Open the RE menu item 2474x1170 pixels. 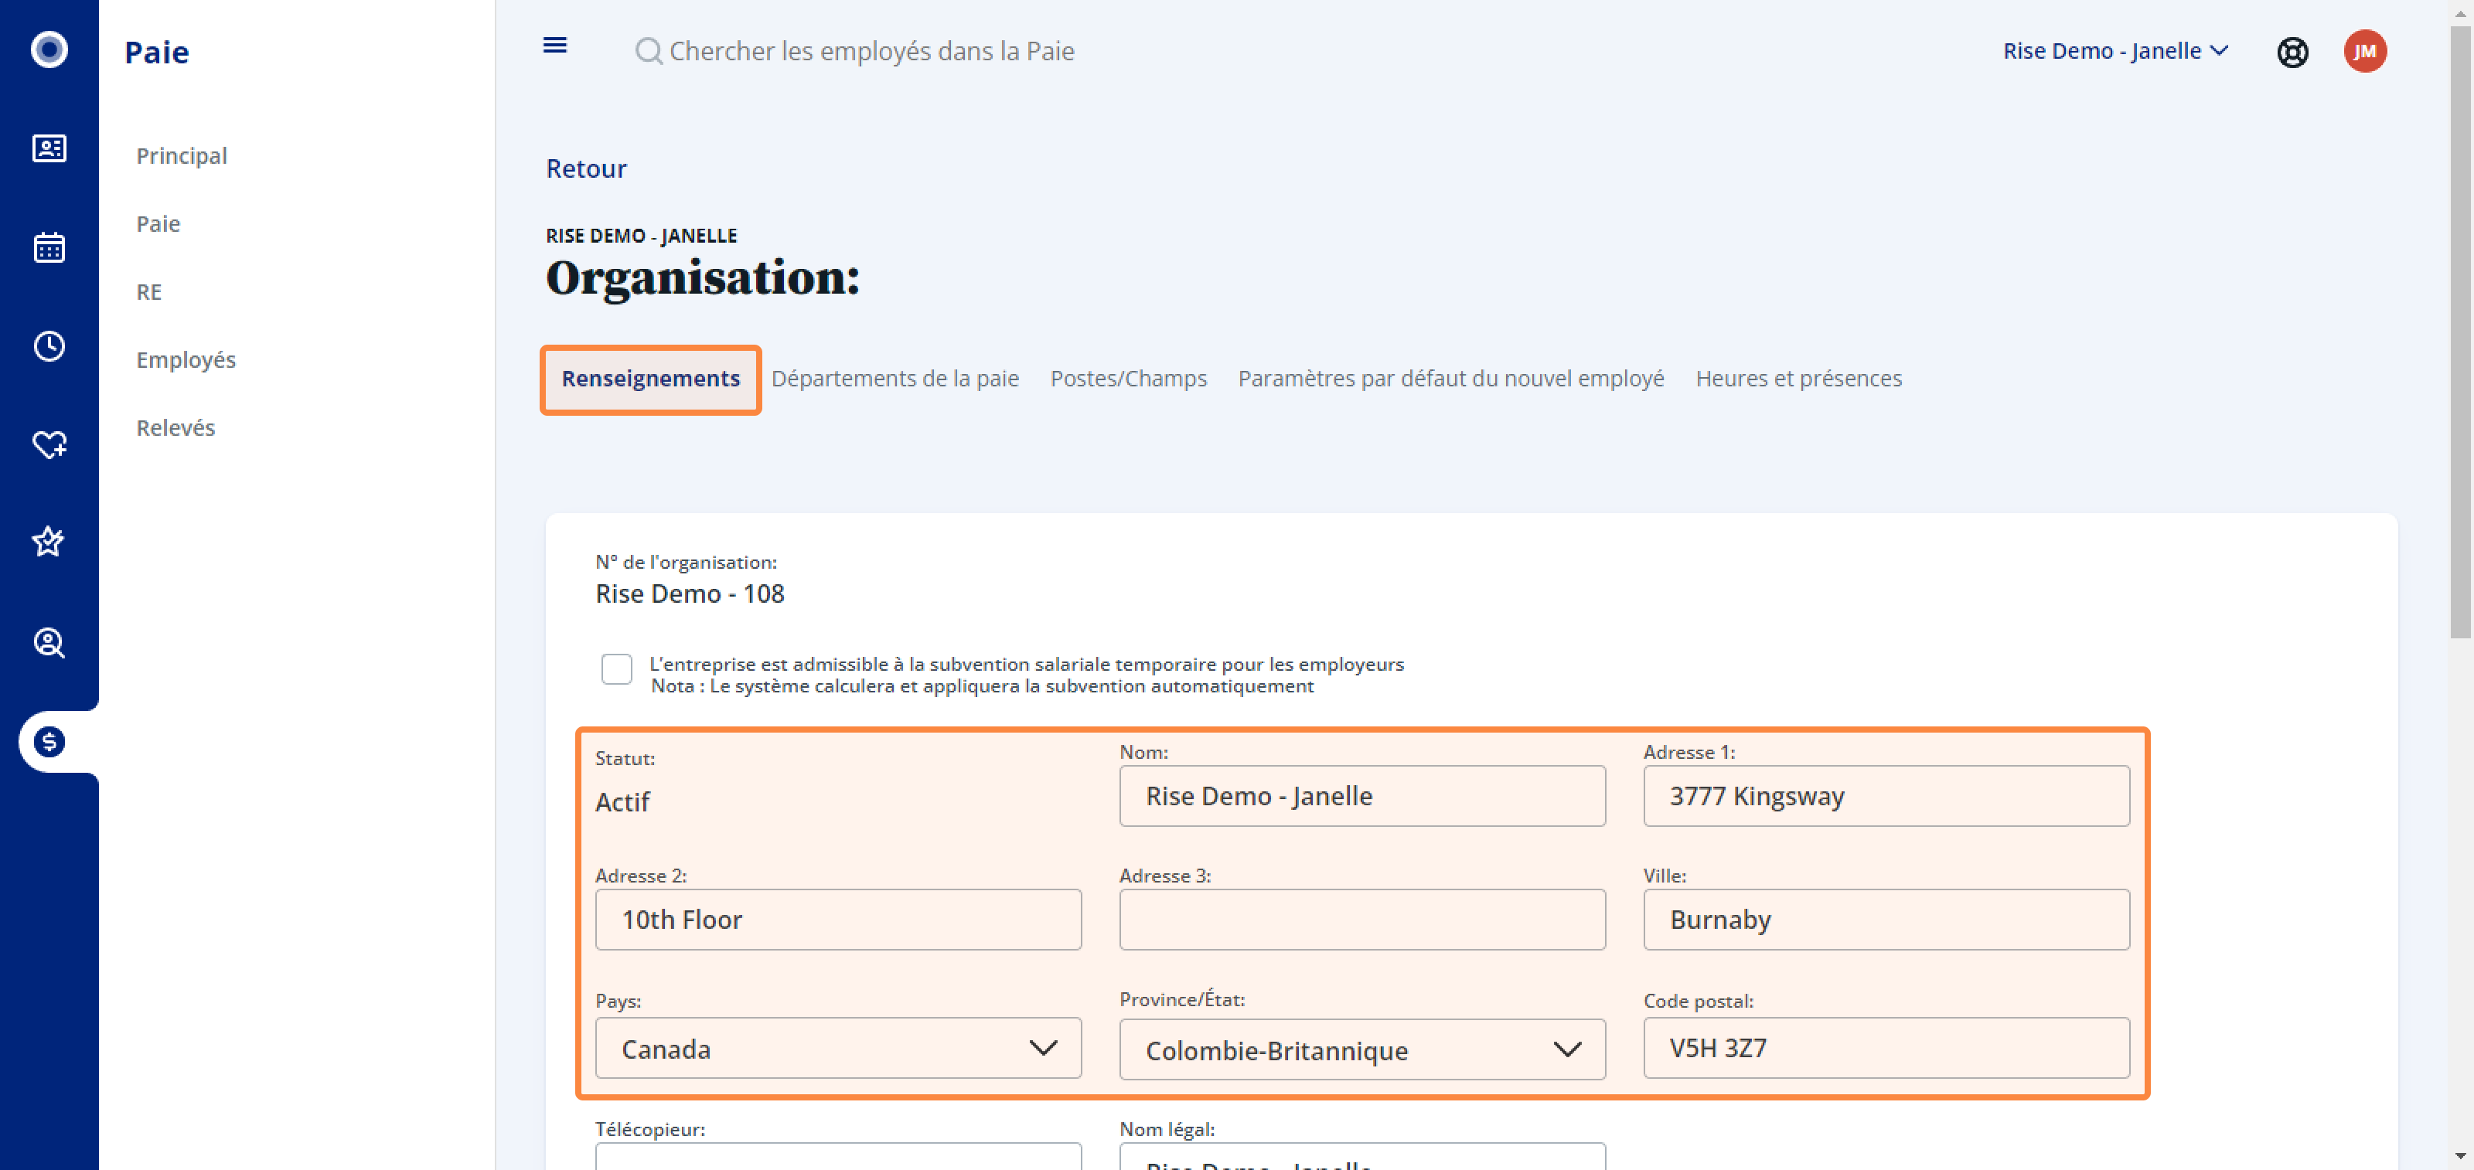point(149,292)
